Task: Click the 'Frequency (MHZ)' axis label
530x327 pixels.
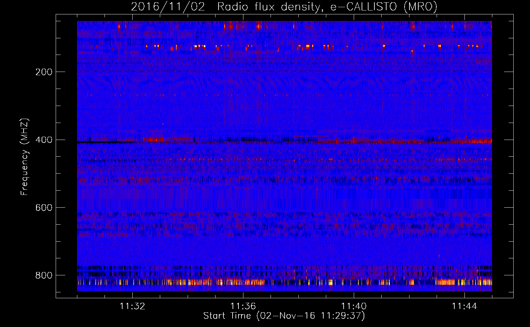Action: tap(25, 157)
